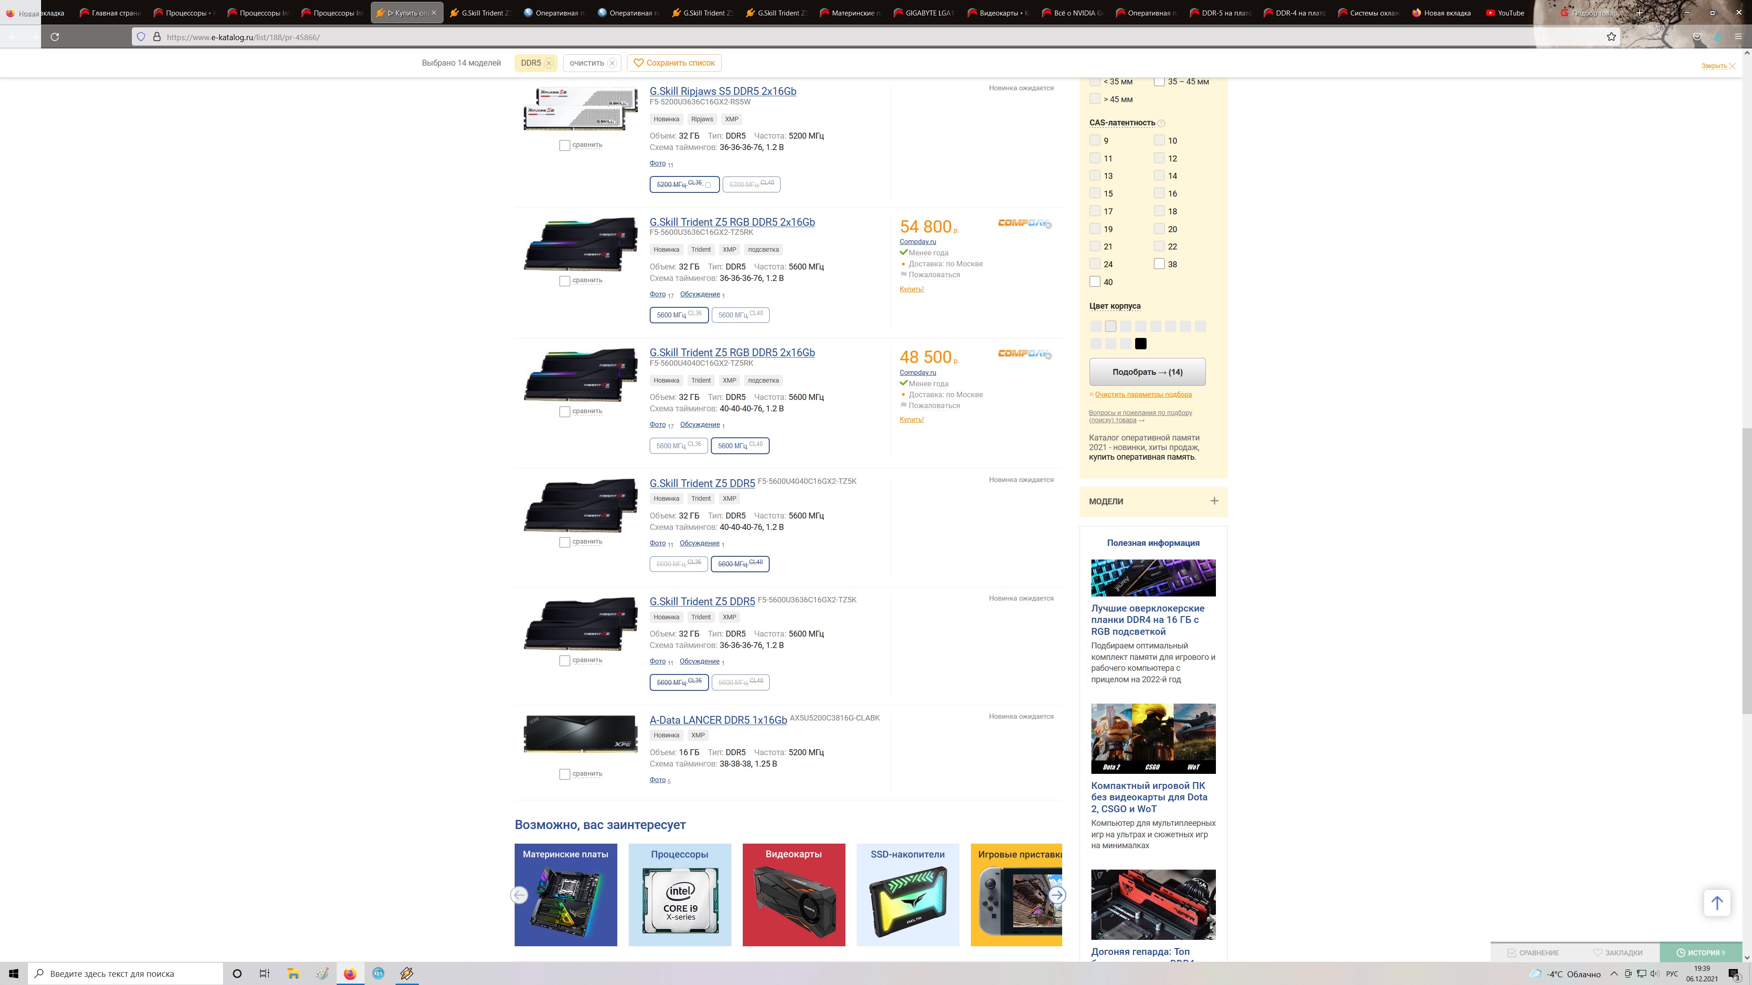This screenshot has width=1752, height=985.
Task: Click scroll-to-top arrow button
Action: [x=1716, y=903]
